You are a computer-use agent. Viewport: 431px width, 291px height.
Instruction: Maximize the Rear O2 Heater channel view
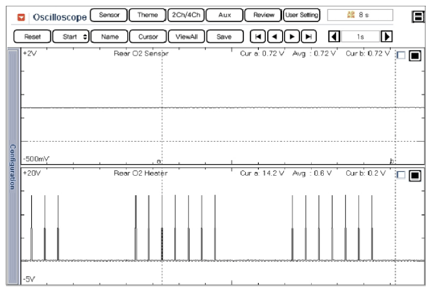tap(414, 176)
